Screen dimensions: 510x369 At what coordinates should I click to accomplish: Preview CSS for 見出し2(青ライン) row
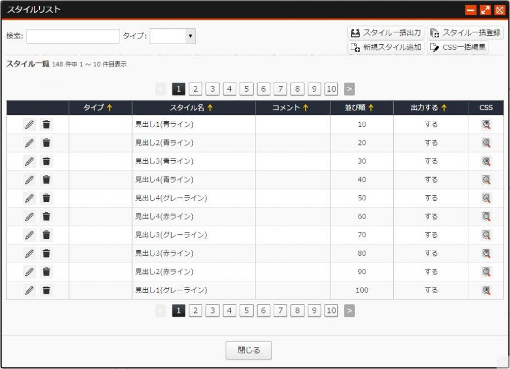(x=486, y=143)
